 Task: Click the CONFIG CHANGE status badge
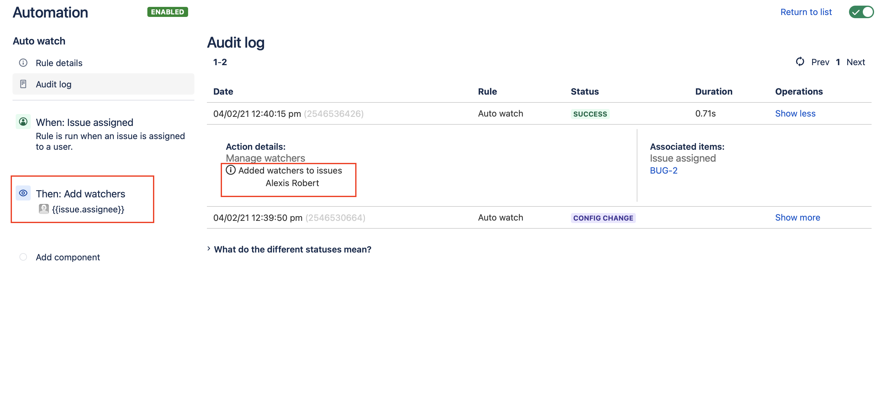tap(603, 218)
